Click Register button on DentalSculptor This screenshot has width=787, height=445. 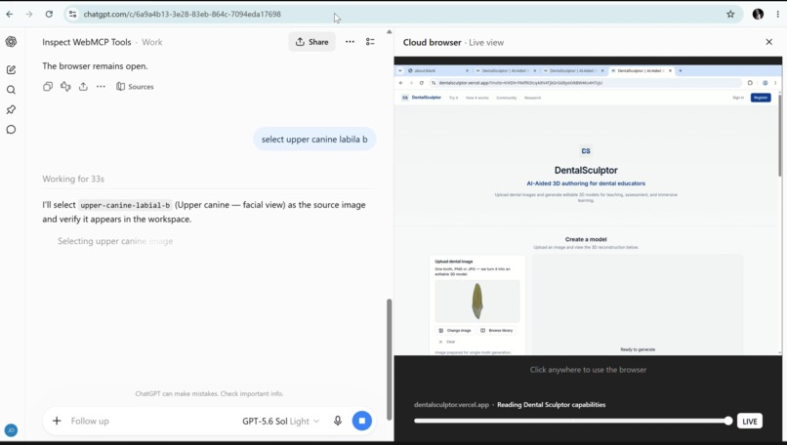pos(761,98)
